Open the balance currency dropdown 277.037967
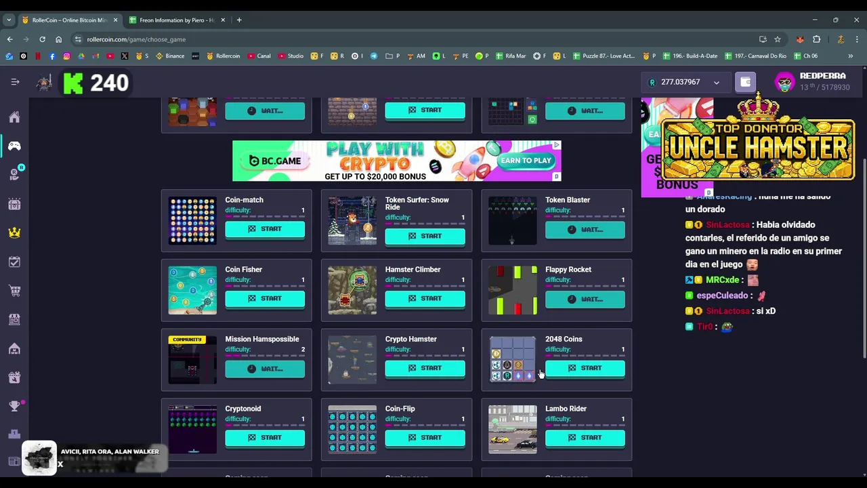The image size is (867, 488). [685, 82]
